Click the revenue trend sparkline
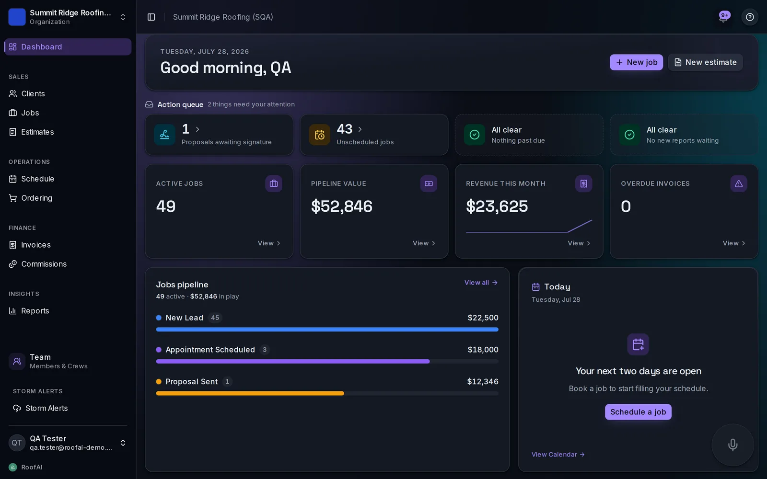 coord(529,226)
